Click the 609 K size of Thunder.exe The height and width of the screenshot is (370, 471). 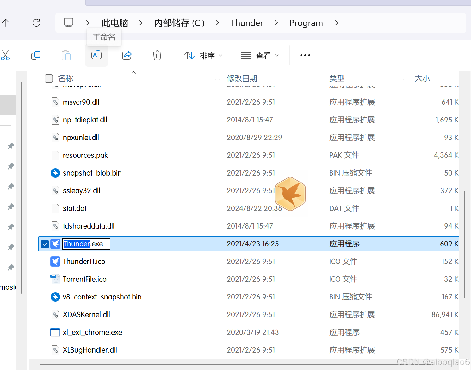point(449,244)
